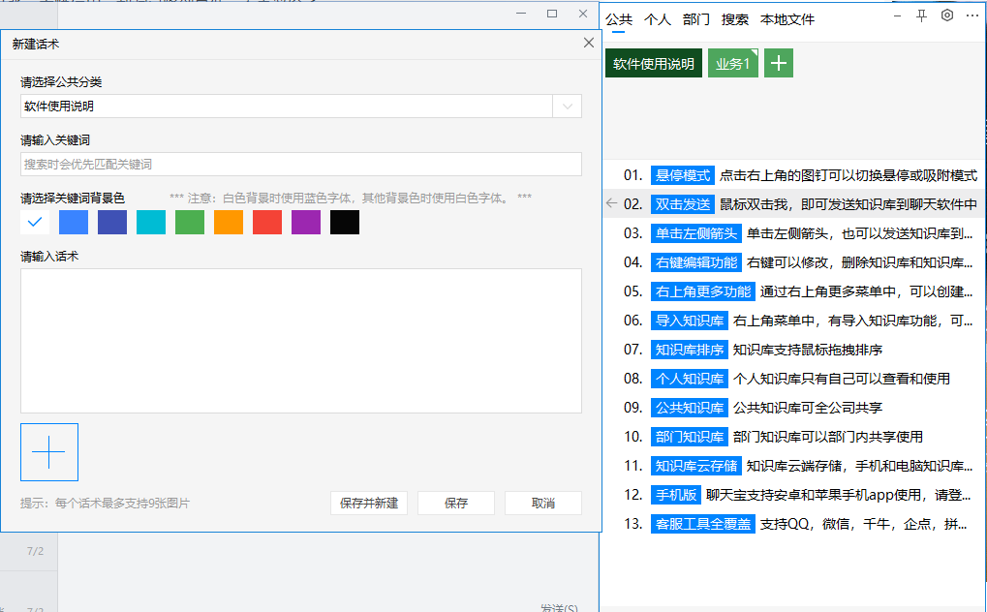Open the settings hexagon icon in the right panel
This screenshot has width=987, height=612.
[946, 15]
